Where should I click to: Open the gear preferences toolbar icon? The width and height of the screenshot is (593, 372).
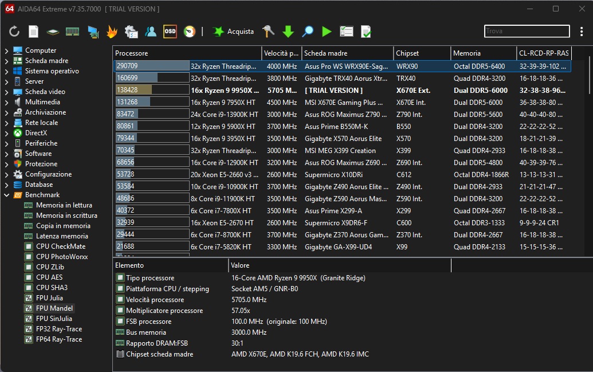coord(131,32)
